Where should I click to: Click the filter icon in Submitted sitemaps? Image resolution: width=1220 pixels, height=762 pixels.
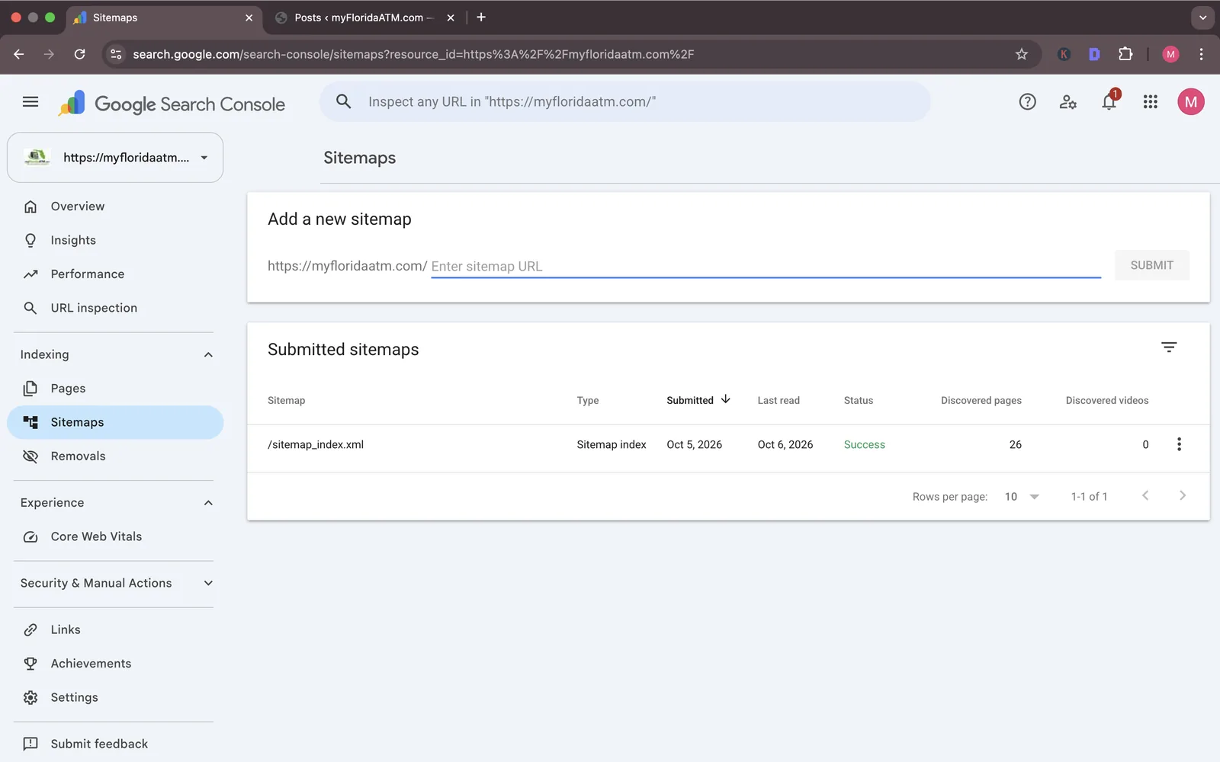(x=1169, y=347)
